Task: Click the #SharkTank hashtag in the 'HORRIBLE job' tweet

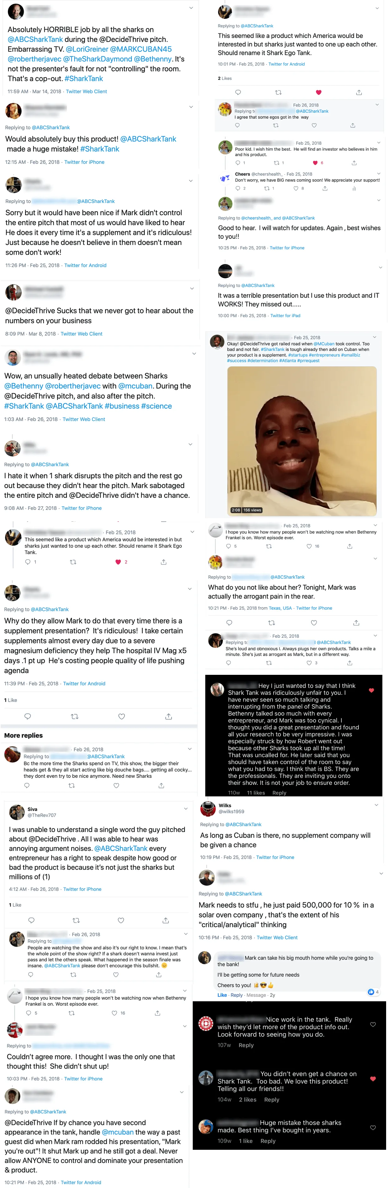Action: [84, 78]
